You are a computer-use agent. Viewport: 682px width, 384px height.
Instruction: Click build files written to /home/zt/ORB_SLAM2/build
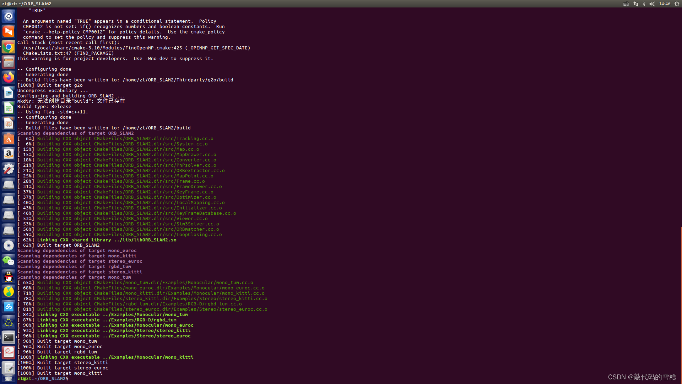[x=104, y=128]
